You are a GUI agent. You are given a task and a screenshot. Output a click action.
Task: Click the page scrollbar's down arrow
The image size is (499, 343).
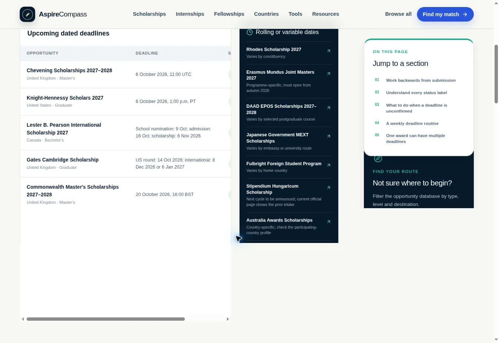496,340
